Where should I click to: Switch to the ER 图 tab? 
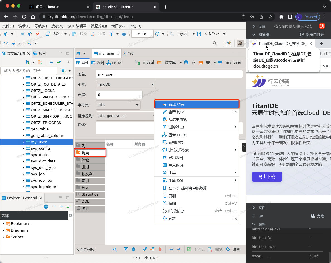(113, 63)
